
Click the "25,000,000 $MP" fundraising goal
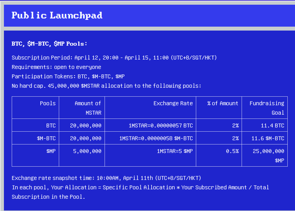[268, 156]
